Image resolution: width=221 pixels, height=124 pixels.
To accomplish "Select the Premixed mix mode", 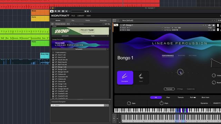I will click(169, 89).
